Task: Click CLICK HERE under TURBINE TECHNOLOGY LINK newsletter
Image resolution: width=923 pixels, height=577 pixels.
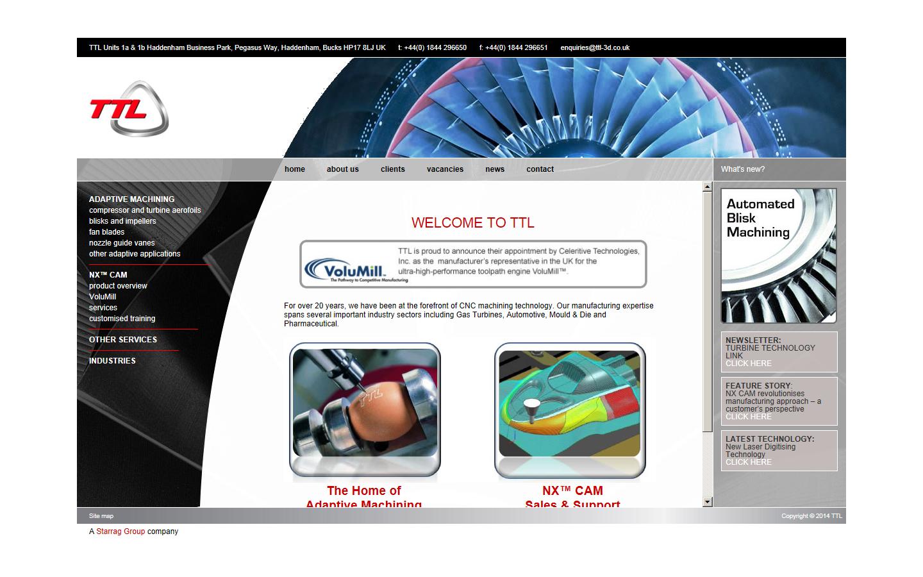Action: 748,363
